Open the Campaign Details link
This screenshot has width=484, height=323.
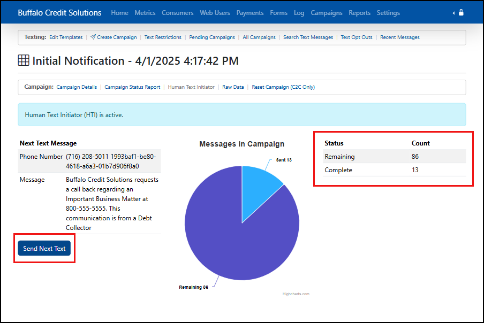[77, 87]
